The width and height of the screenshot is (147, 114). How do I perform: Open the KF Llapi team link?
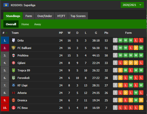22,85
